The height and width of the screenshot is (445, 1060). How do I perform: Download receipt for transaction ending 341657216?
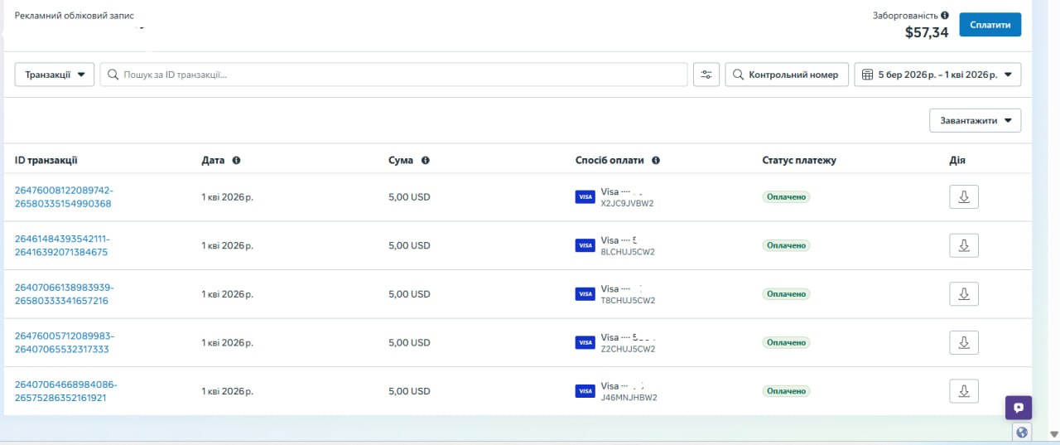pos(964,294)
